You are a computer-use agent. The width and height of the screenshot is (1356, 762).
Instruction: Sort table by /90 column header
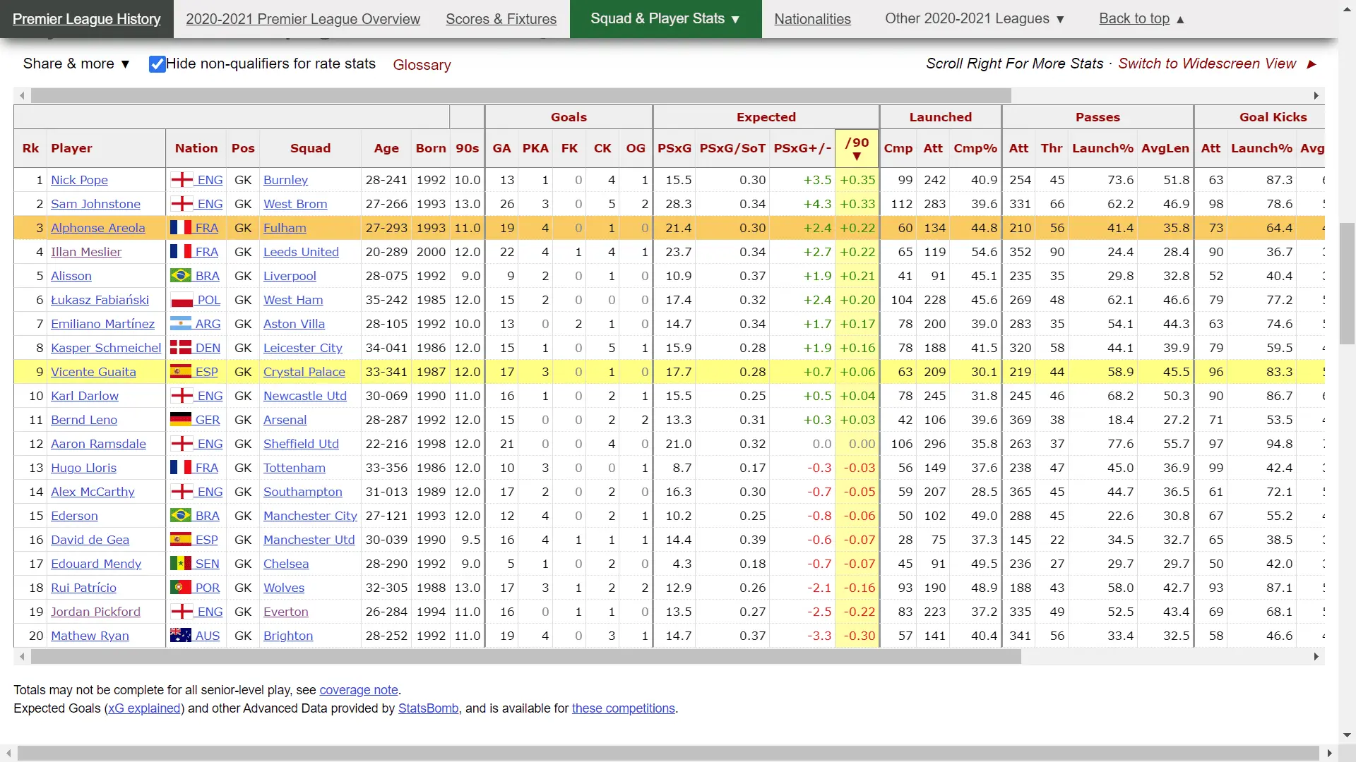tap(857, 148)
